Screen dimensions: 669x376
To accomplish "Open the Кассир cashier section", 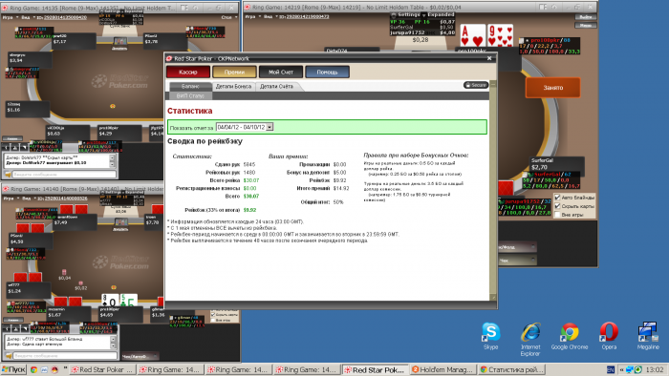I will (188, 72).
